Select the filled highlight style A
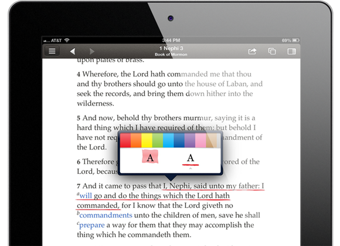Image resolution: width=340 pixels, height=246 pixels. point(150,157)
